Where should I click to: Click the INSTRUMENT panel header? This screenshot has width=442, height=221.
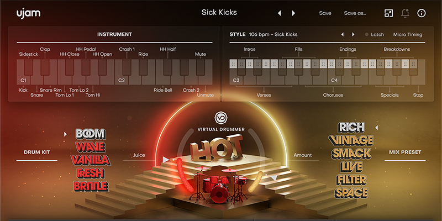click(x=114, y=34)
